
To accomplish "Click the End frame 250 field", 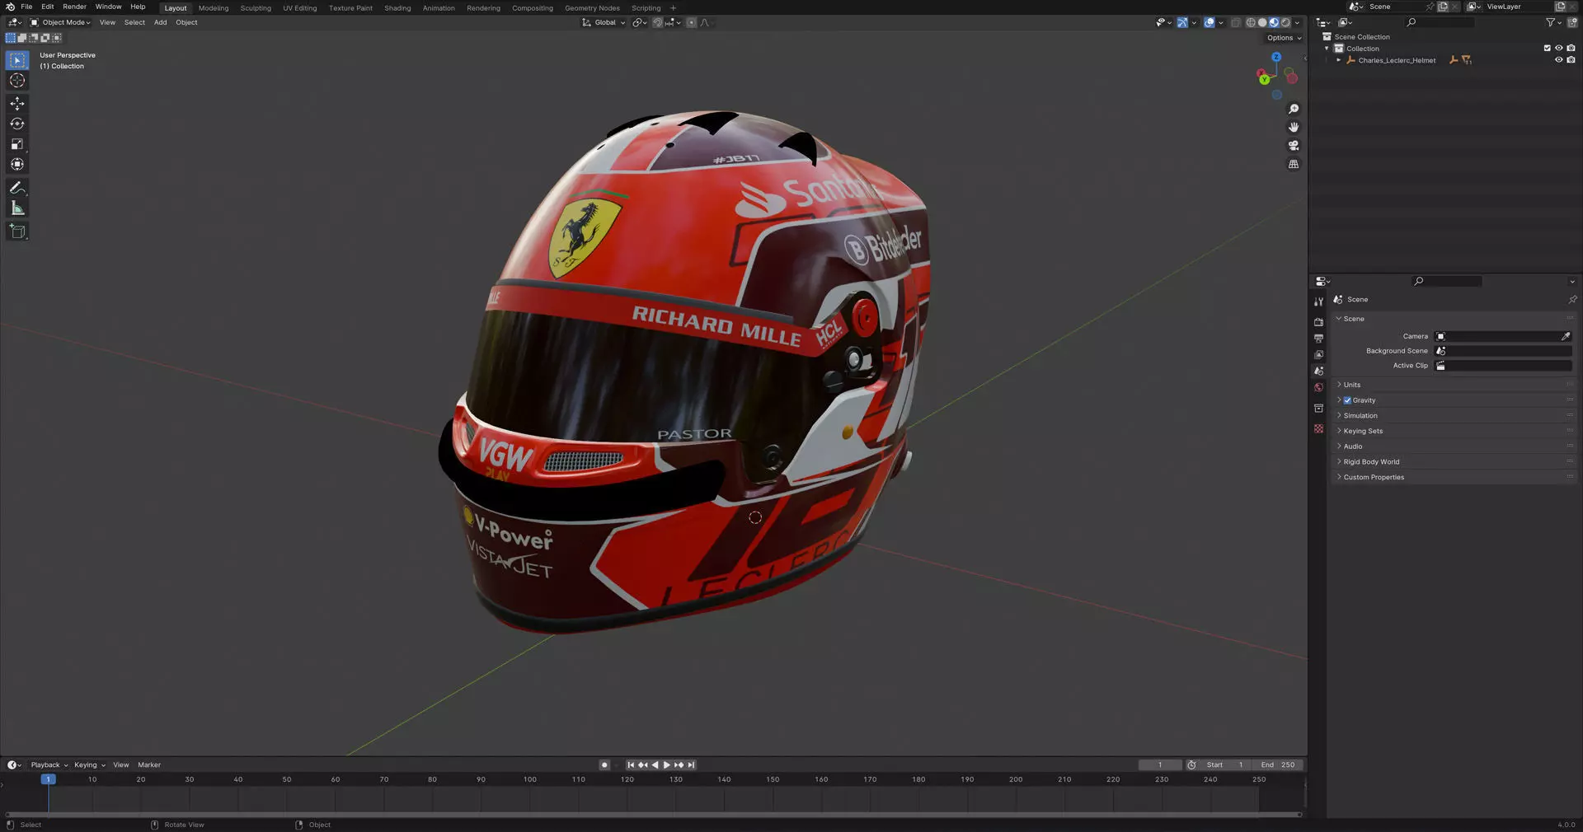I will 1278,764.
